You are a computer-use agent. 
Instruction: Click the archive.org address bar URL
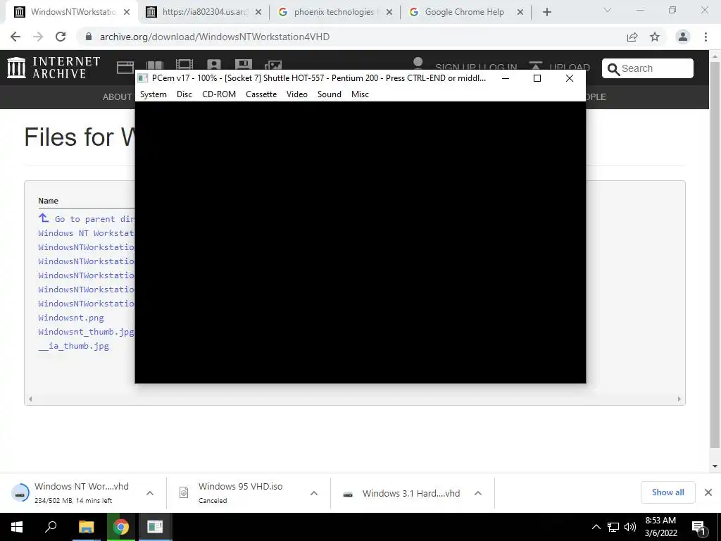(x=215, y=37)
